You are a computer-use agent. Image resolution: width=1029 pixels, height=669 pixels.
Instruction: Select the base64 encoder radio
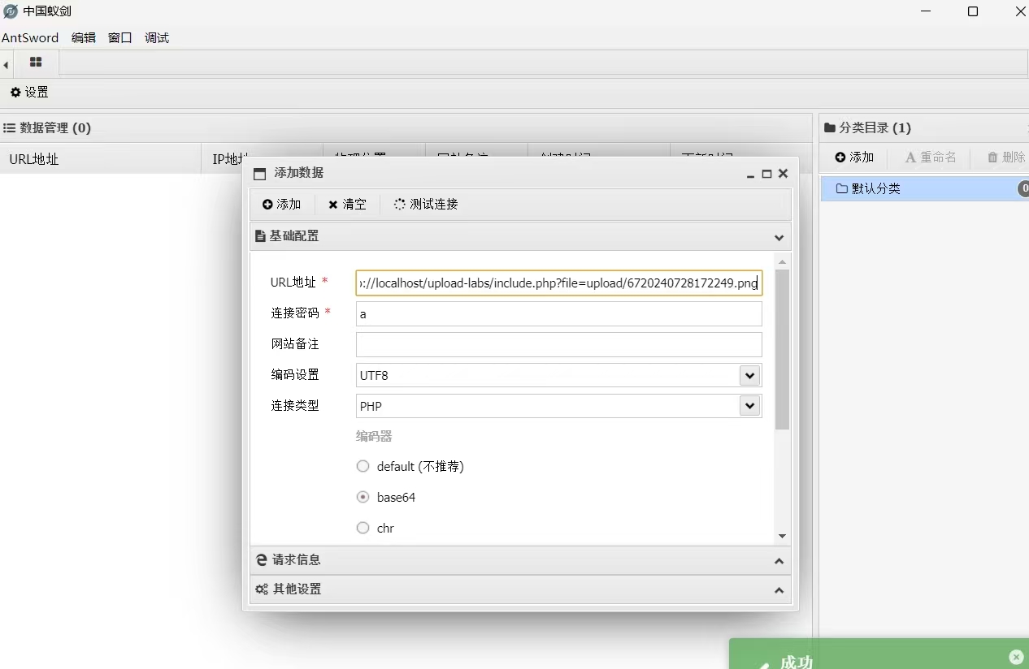click(x=363, y=497)
